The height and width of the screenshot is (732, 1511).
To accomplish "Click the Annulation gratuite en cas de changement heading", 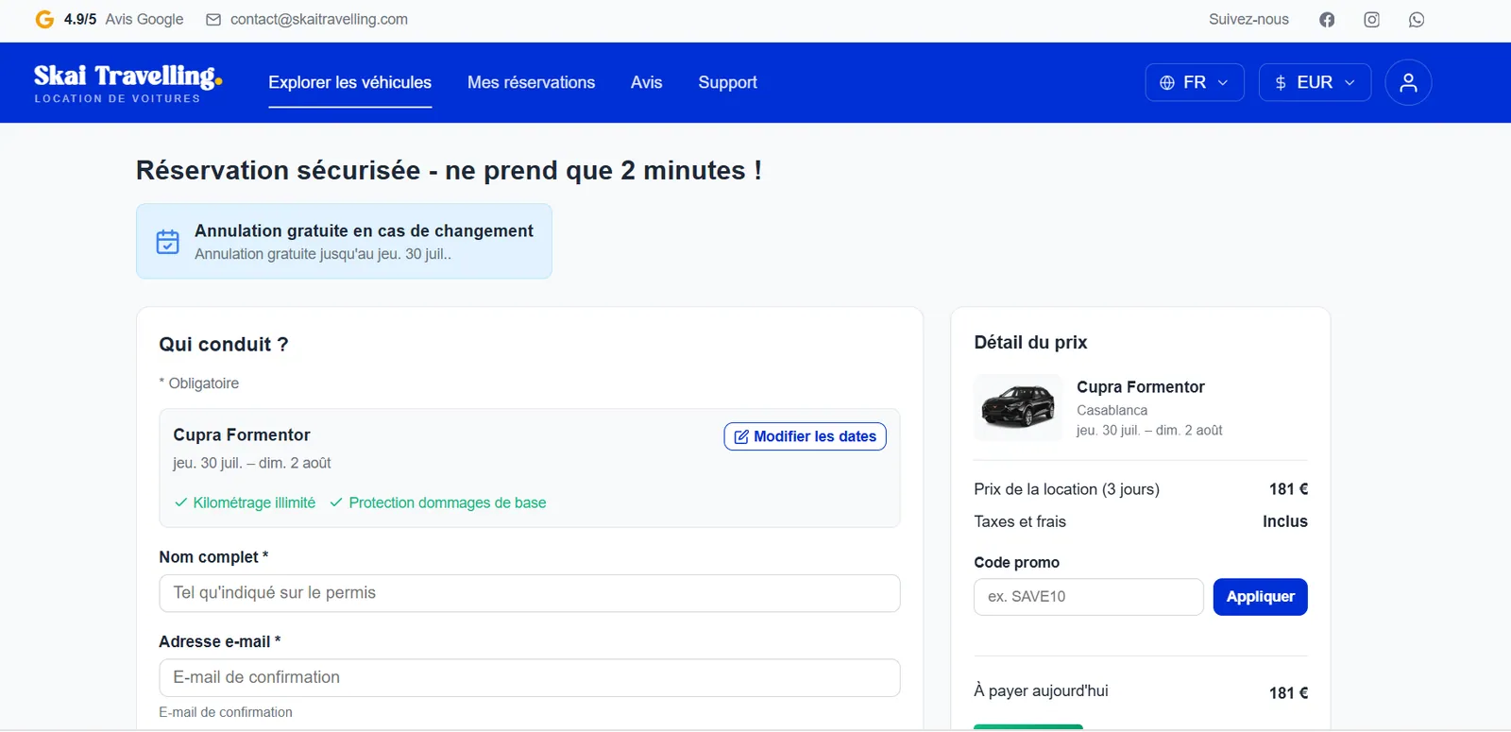I will pyautogui.click(x=364, y=230).
